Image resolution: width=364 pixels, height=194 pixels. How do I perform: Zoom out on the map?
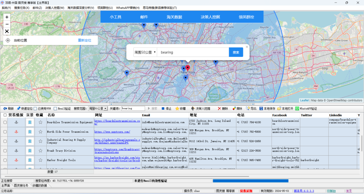[7, 24]
